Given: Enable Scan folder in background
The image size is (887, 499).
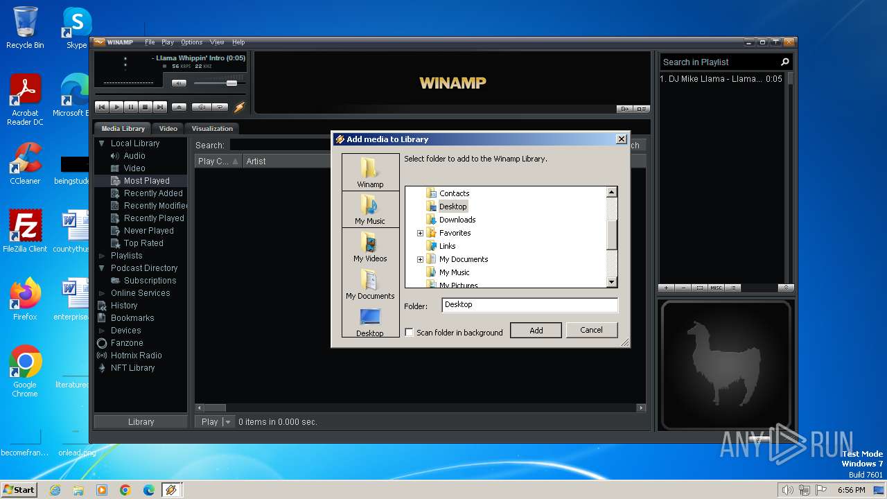Looking at the screenshot, I should (409, 333).
